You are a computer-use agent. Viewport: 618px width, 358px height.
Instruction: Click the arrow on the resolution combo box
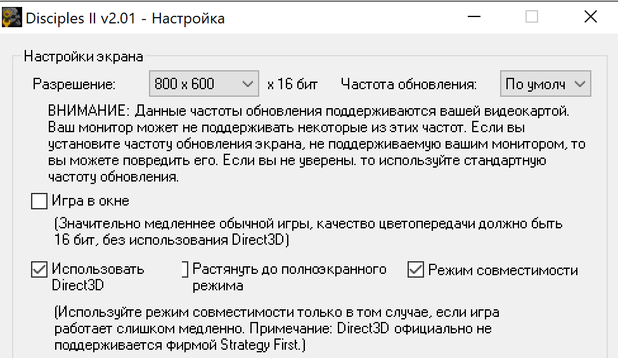(x=247, y=83)
